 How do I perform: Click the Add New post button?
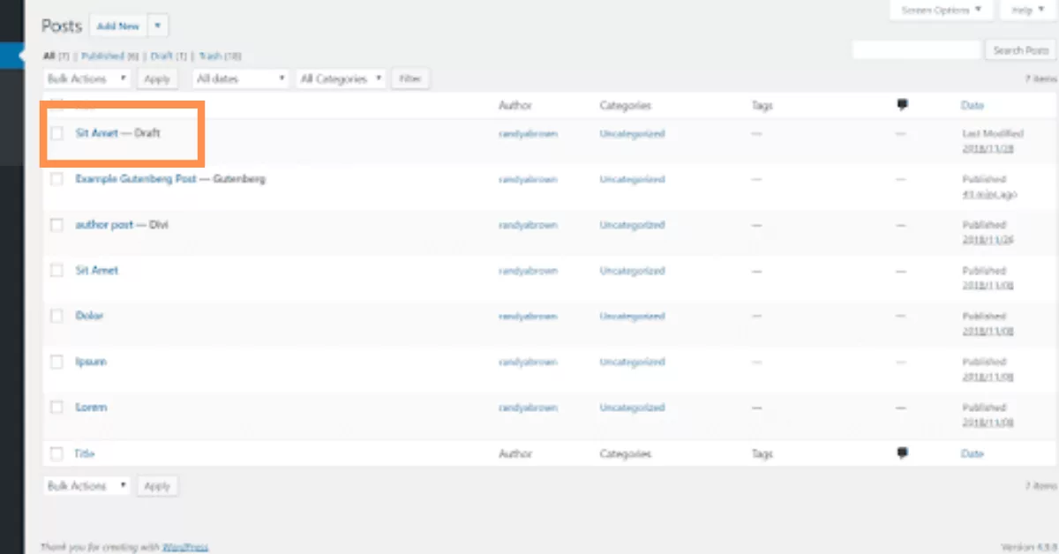tap(117, 26)
